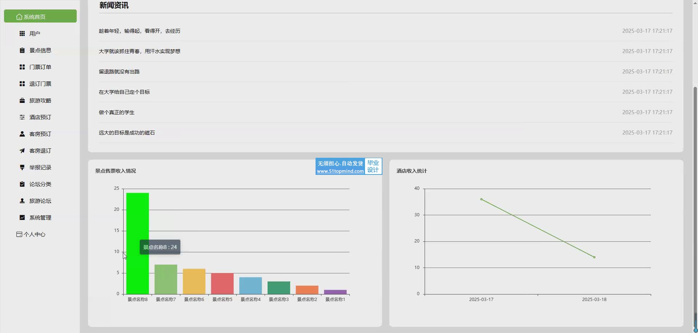Screen dimensions: 698x333
Task: Click the bright green 景点名称8 bar
Action: pyautogui.click(x=137, y=218)
